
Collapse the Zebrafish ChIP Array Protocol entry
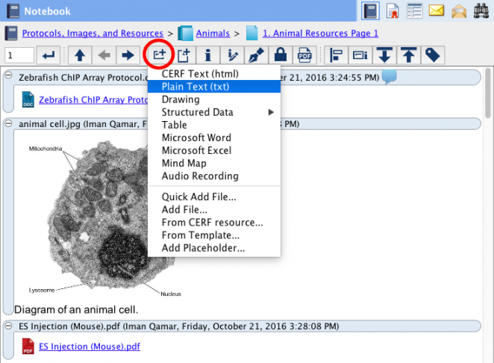click(8, 77)
